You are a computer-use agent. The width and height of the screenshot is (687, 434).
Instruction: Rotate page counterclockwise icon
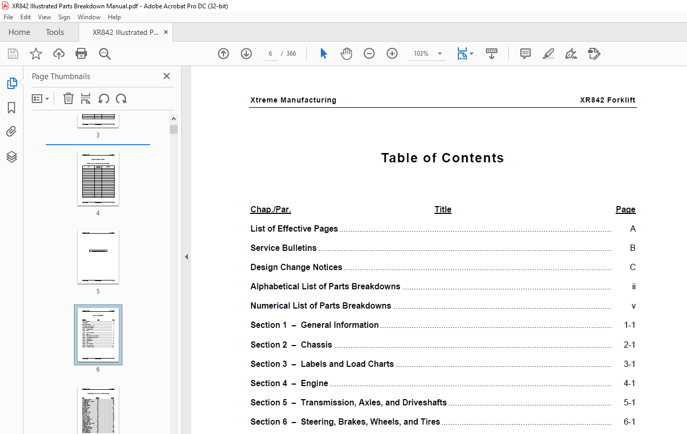tap(104, 98)
